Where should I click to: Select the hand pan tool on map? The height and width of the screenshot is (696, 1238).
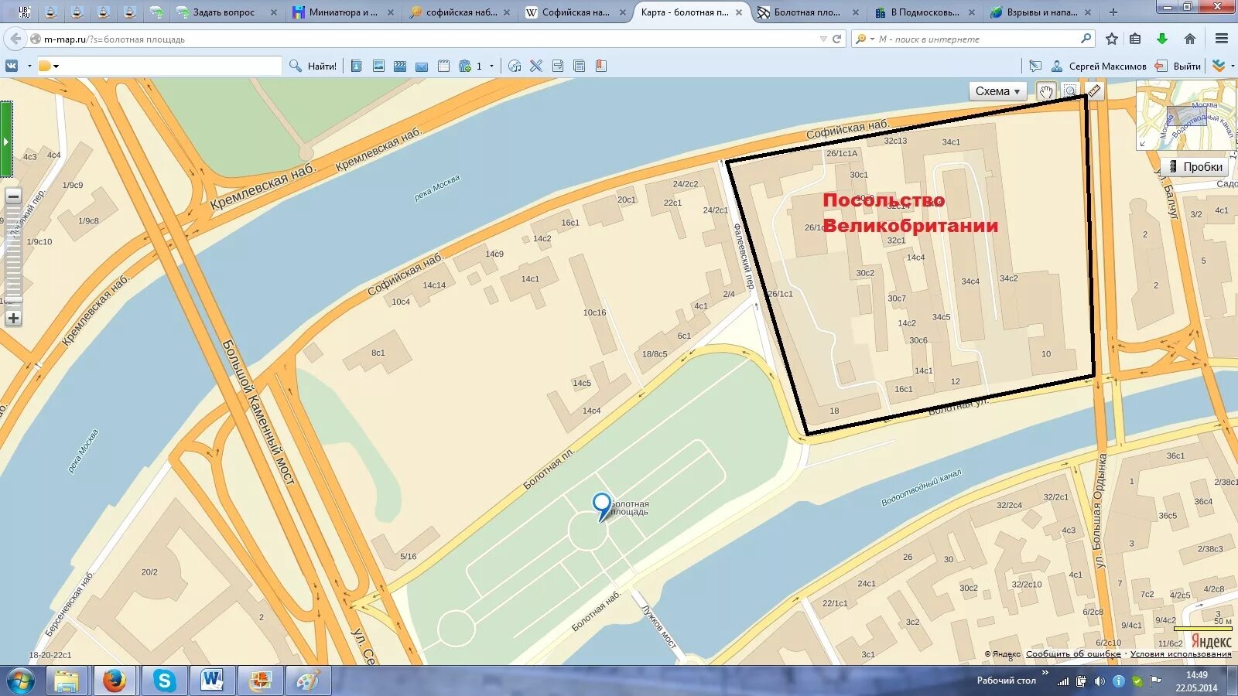point(1046,91)
